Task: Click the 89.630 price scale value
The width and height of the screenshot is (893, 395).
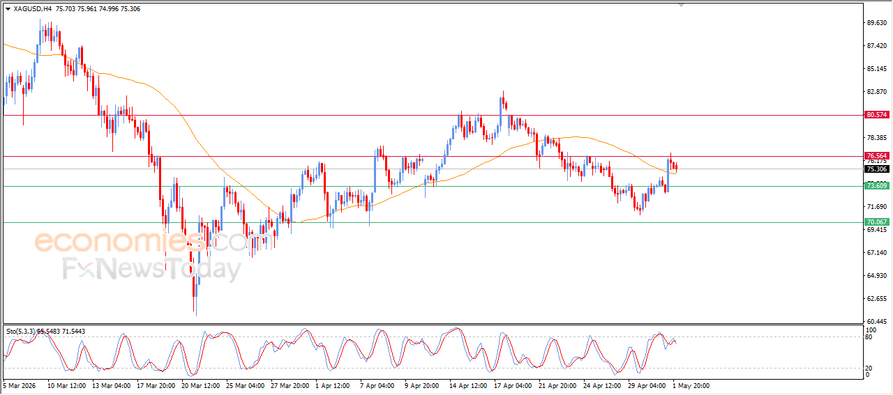Action: click(x=876, y=23)
